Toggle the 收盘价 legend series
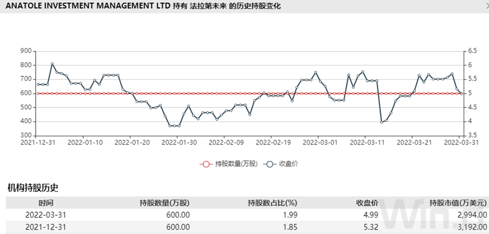The image size is (489, 234). (x=280, y=164)
